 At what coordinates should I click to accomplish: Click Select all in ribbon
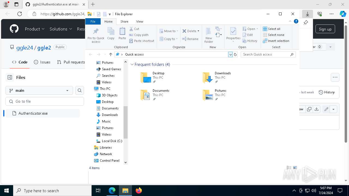point(272,29)
